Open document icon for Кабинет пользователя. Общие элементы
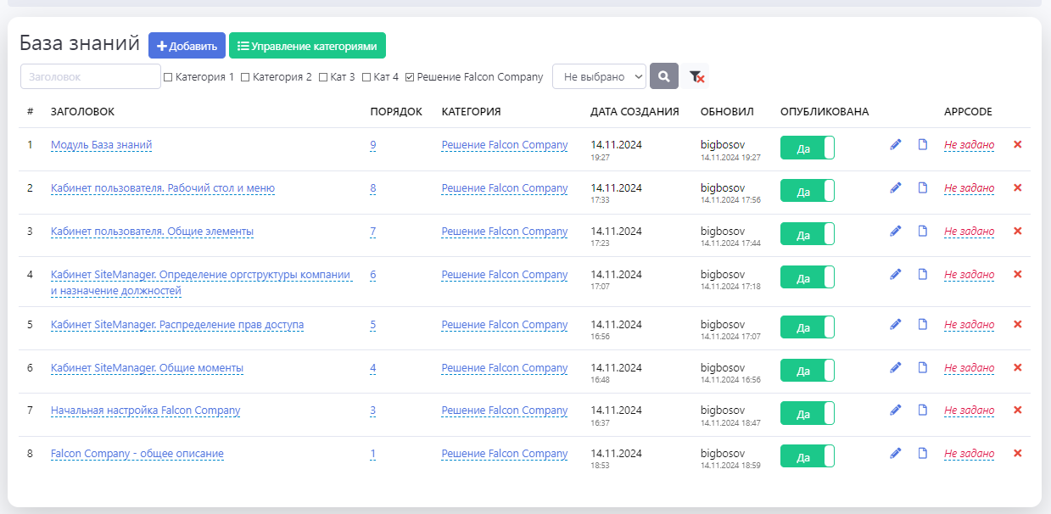 click(923, 231)
